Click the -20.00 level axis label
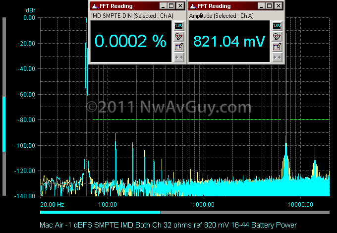This screenshot has height=233, width=337. click(26, 44)
